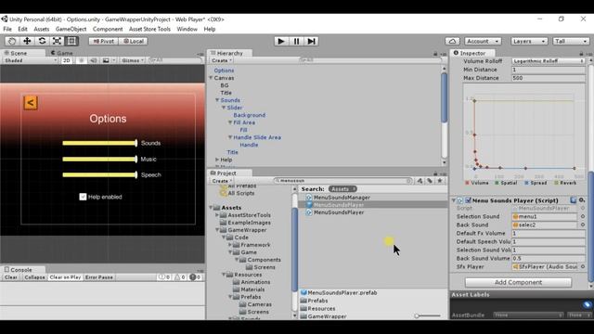This screenshot has height=334, width=594.
Task: Toggle scene audio speaker icon
Action: (93, 60)
